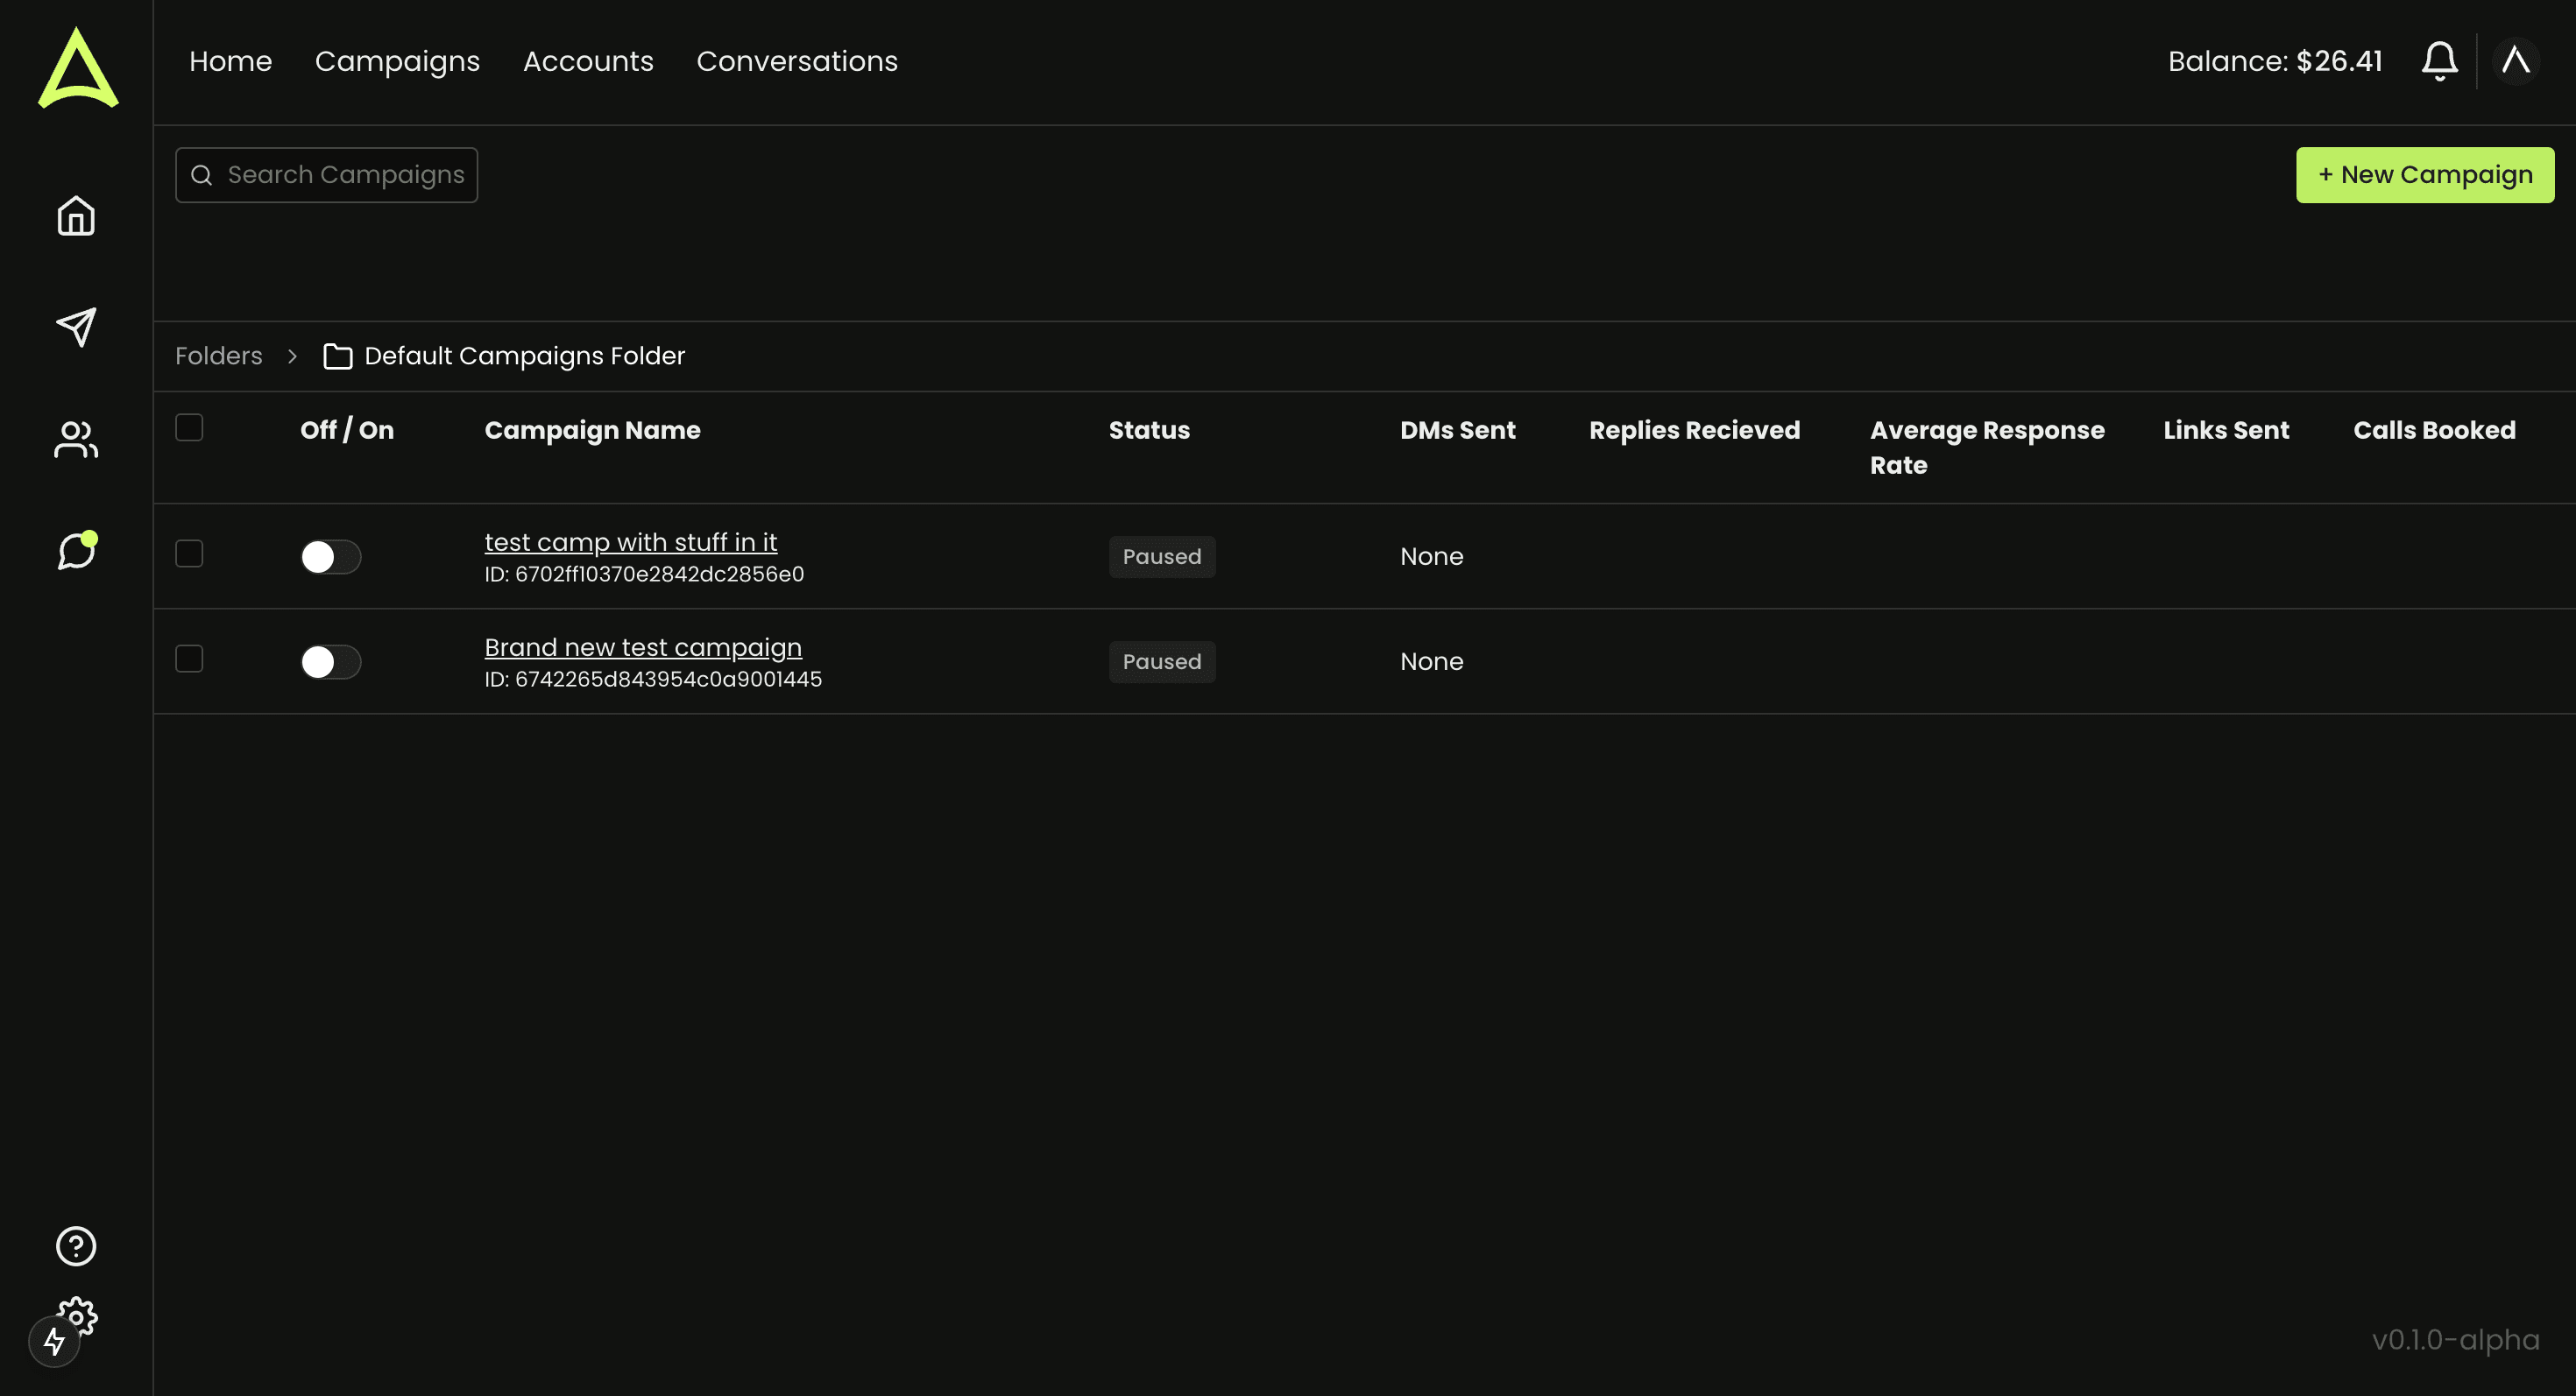Open the 'test camp with stuff in it' campaign link
Screen dimensions: 2576x1396
click(631, 541)
